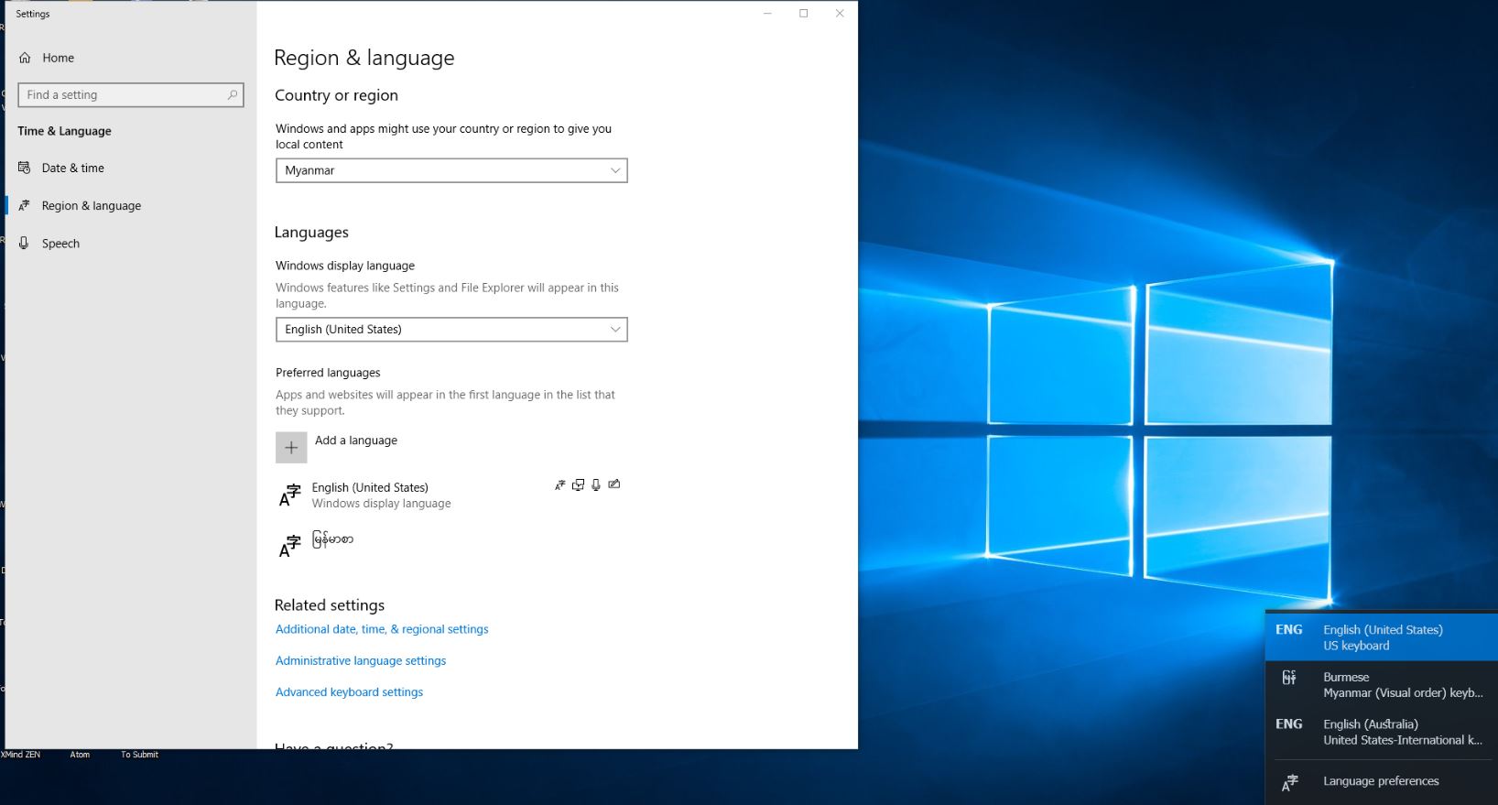This screenshot has height=805, width=1498.
Task: Open Language preferences from the input flyout
Action: point(1381,781)
